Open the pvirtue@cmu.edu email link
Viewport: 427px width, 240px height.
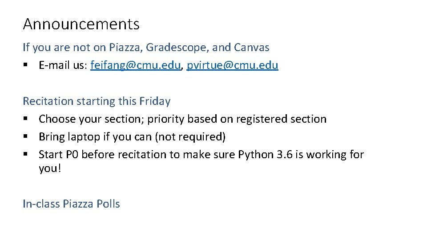point(232,65)
